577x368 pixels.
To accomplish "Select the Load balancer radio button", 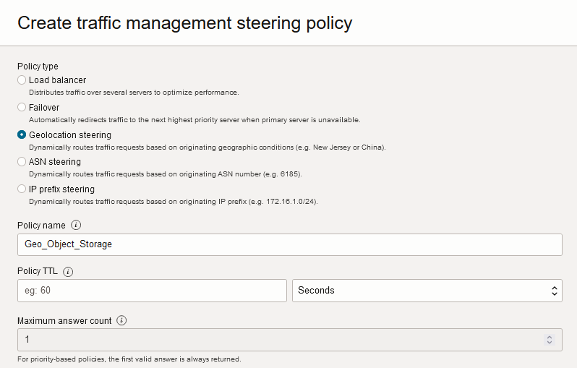I will [x=22, y=80].
